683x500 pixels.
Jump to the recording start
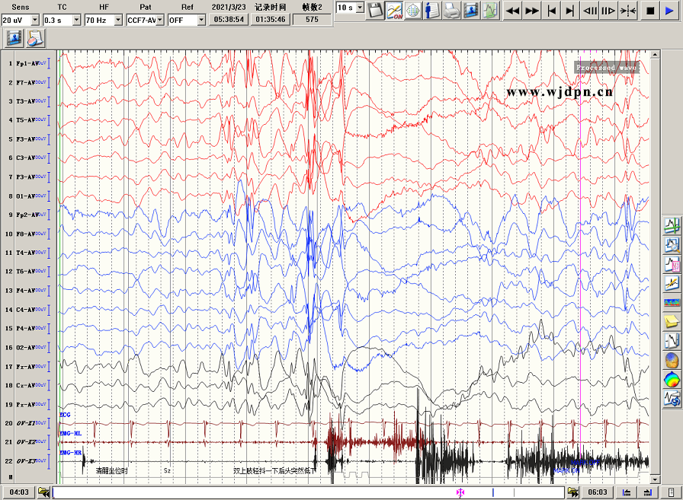click(x=551, y=10)
